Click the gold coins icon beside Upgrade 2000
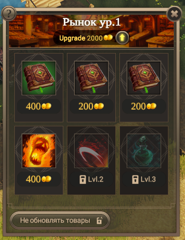 tap(108, 38)
